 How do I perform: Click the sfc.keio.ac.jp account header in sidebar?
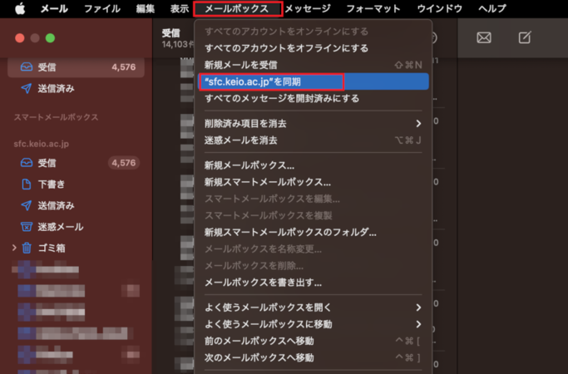[x=42, y=143]
